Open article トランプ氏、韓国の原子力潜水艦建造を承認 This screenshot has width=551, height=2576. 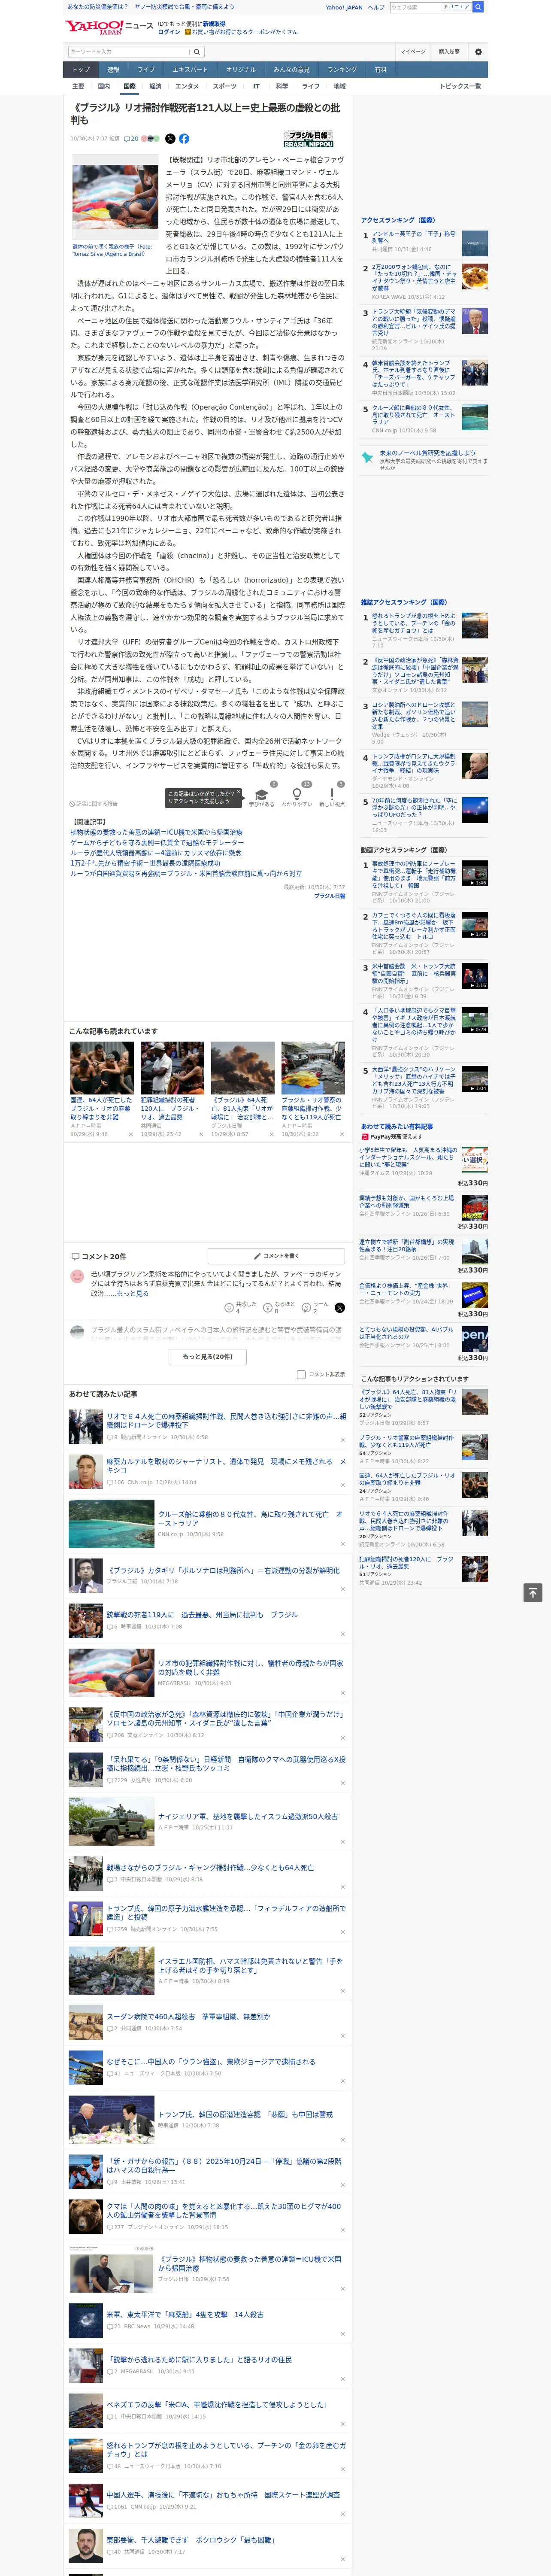pyautogui.click(x=226, y=1912)
